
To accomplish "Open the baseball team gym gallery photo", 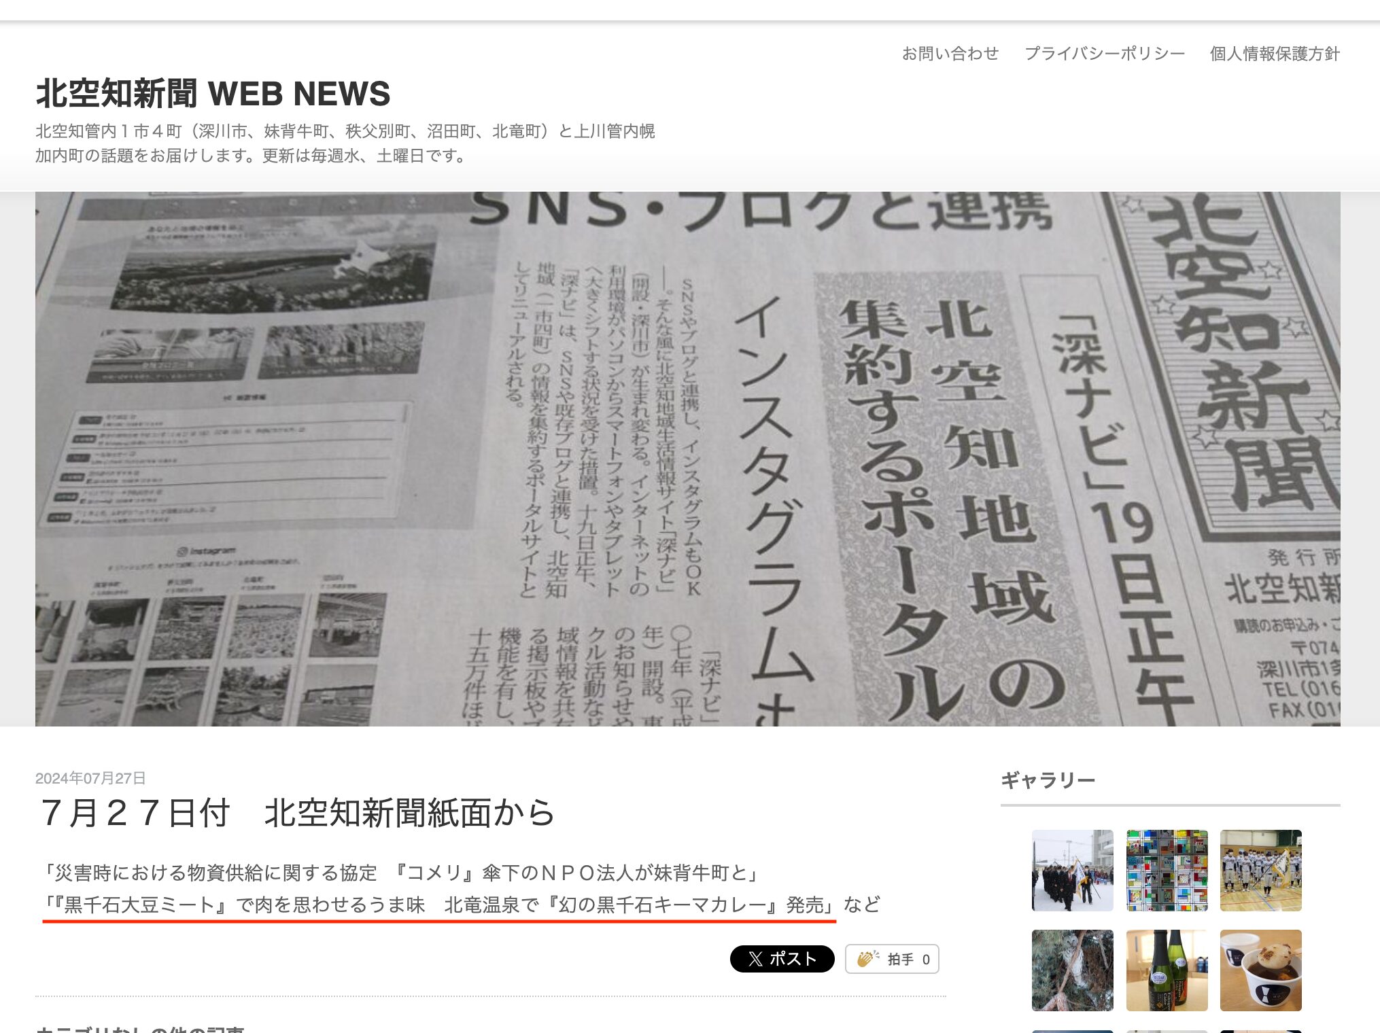I will tap(1260, 870).
